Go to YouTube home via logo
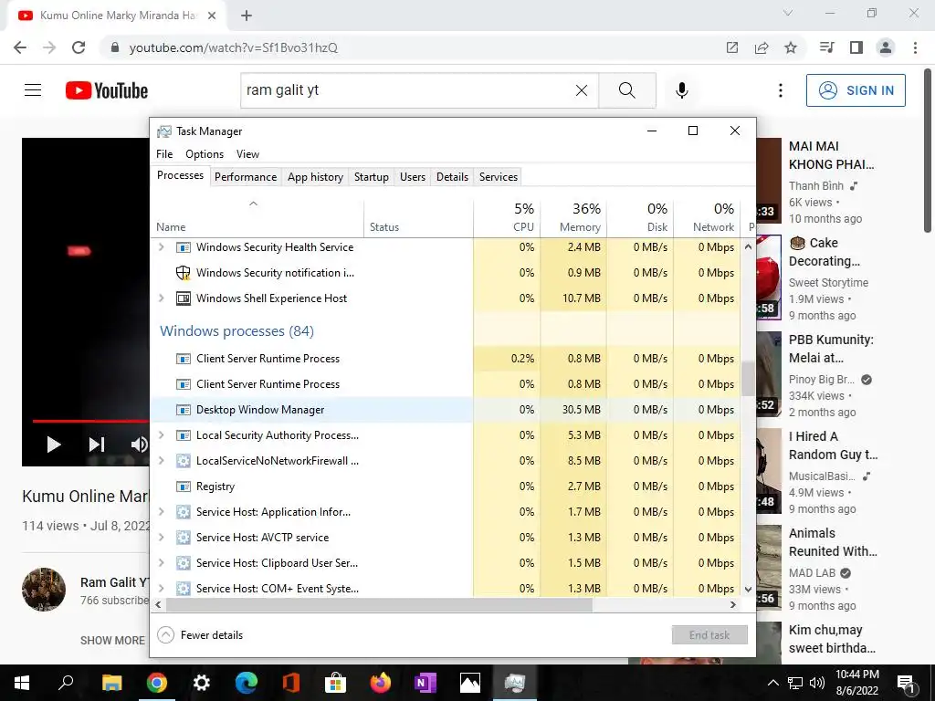 tap(107, 90)
